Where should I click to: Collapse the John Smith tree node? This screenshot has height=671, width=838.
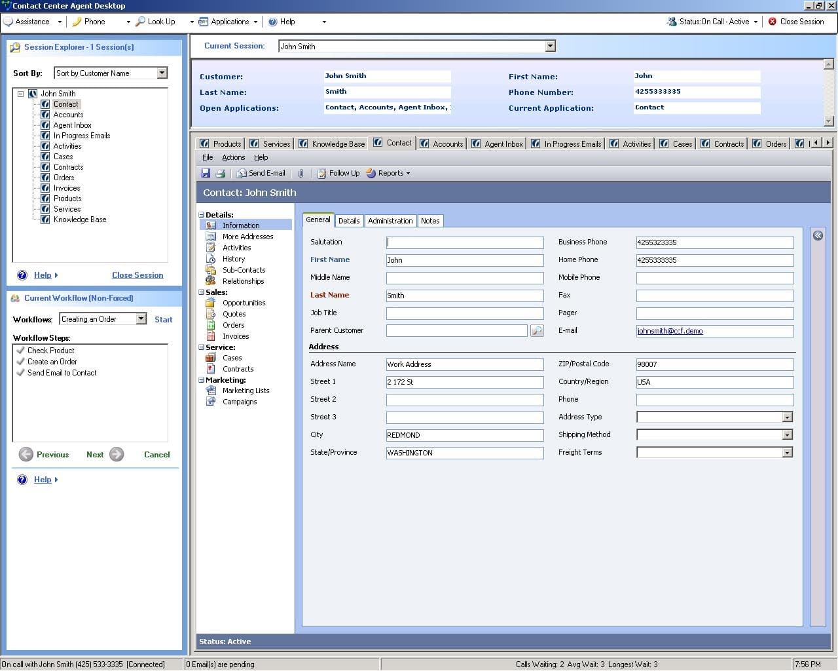coord(22,93)
